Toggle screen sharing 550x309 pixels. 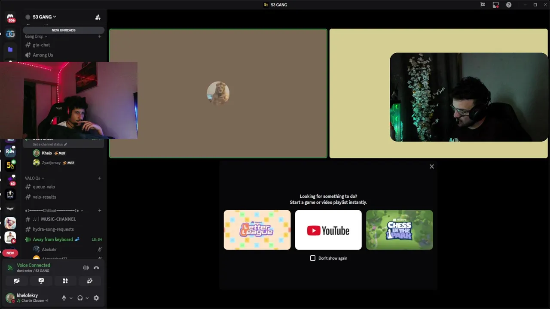tap(41, 281)
